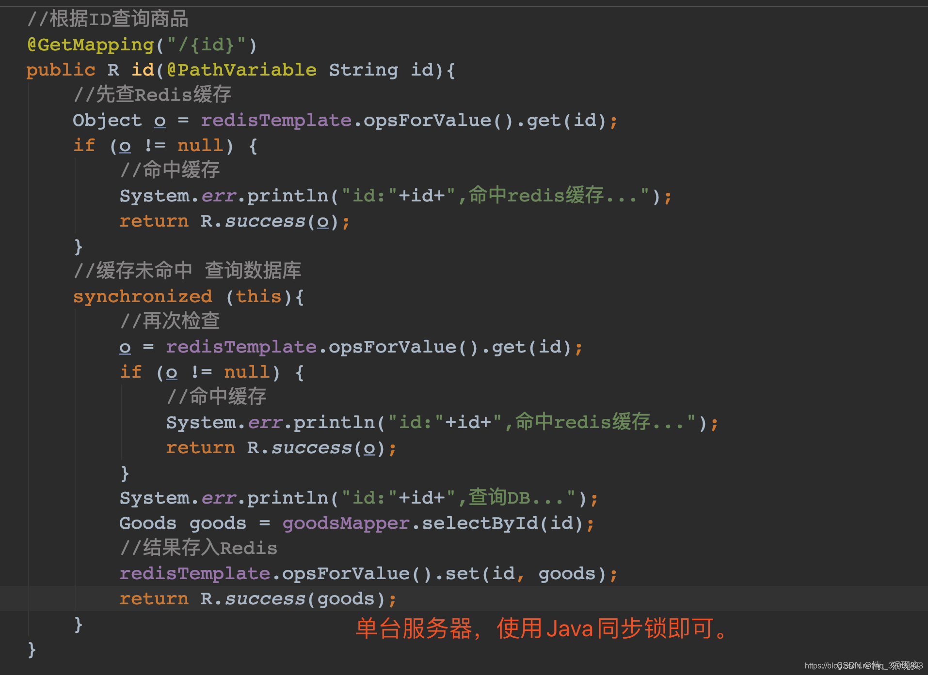Click the comment //根据ID查询商品
The height and width of the screenshot is (675, 928).
click(108, 19)
